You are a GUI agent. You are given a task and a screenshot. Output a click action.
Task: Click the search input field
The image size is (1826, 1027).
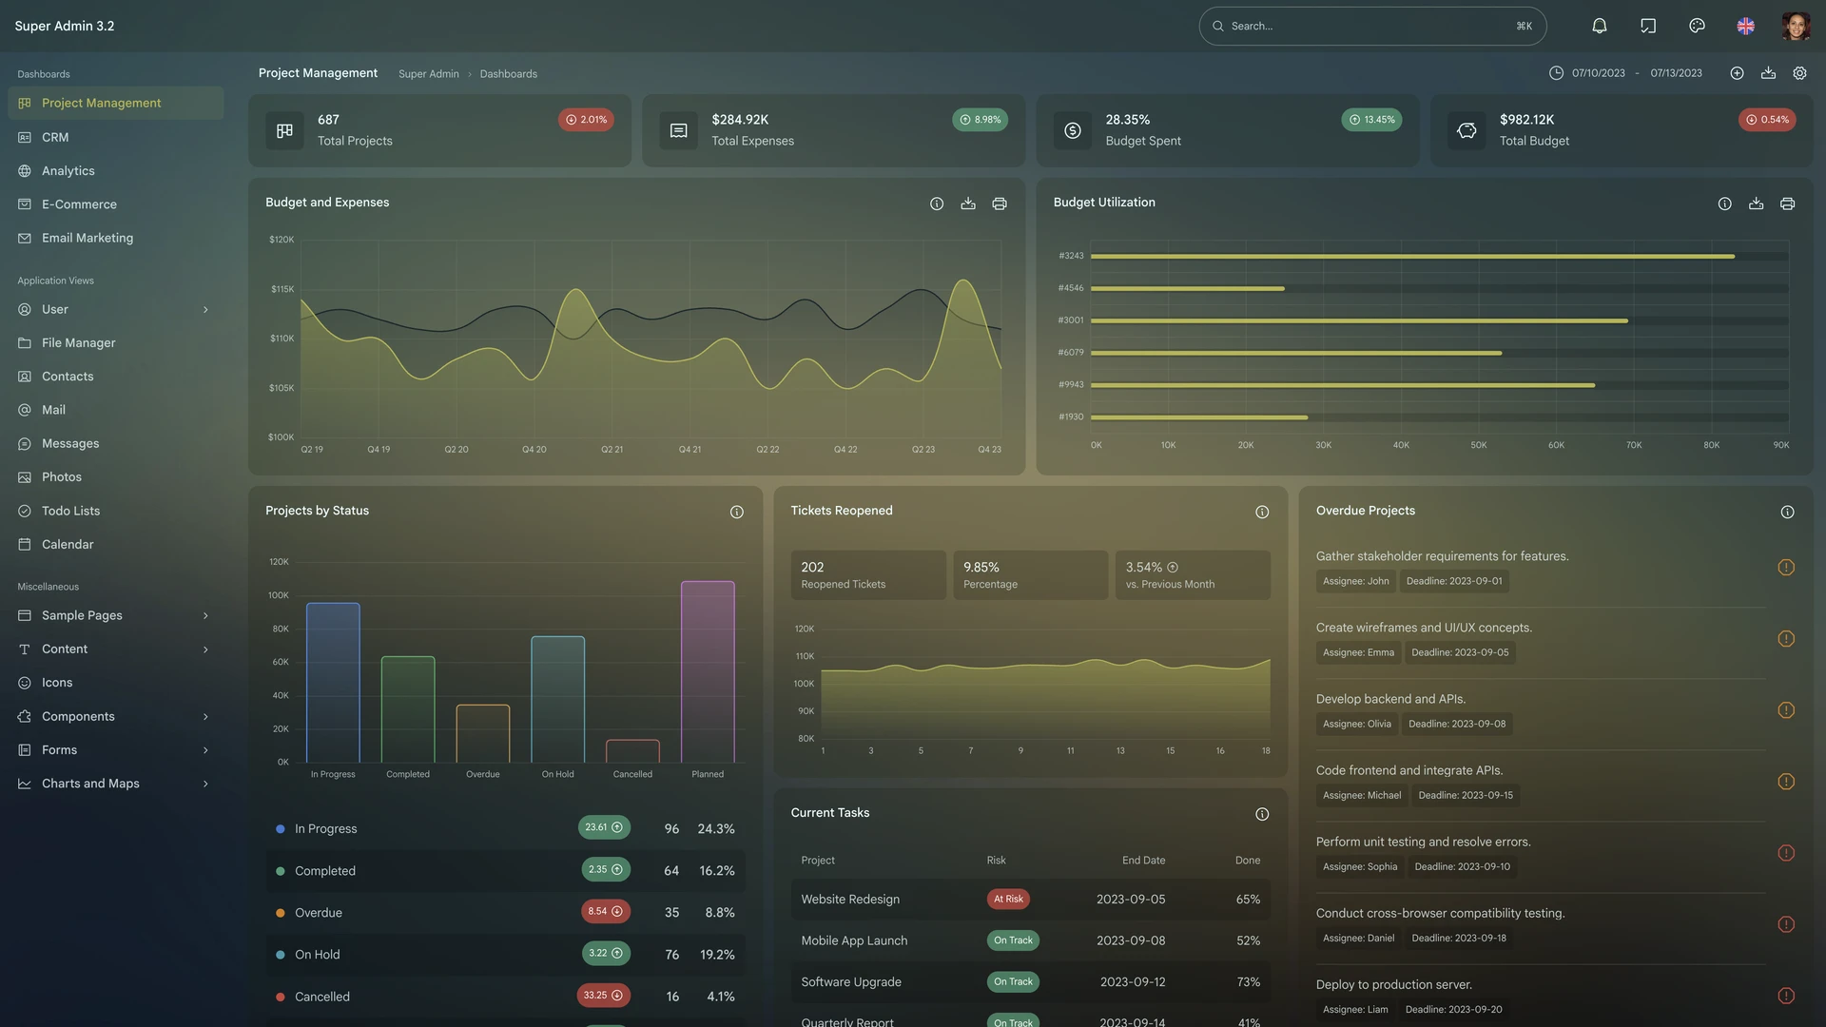[1372, 26]
